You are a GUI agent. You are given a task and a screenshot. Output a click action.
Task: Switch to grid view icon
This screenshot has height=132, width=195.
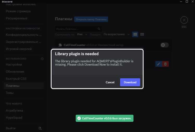tap(142, 34)
